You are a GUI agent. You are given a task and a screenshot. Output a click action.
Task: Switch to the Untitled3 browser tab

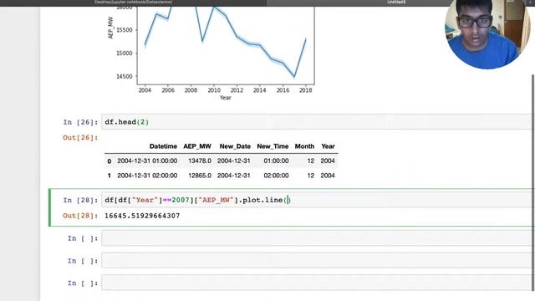point(395,3)
